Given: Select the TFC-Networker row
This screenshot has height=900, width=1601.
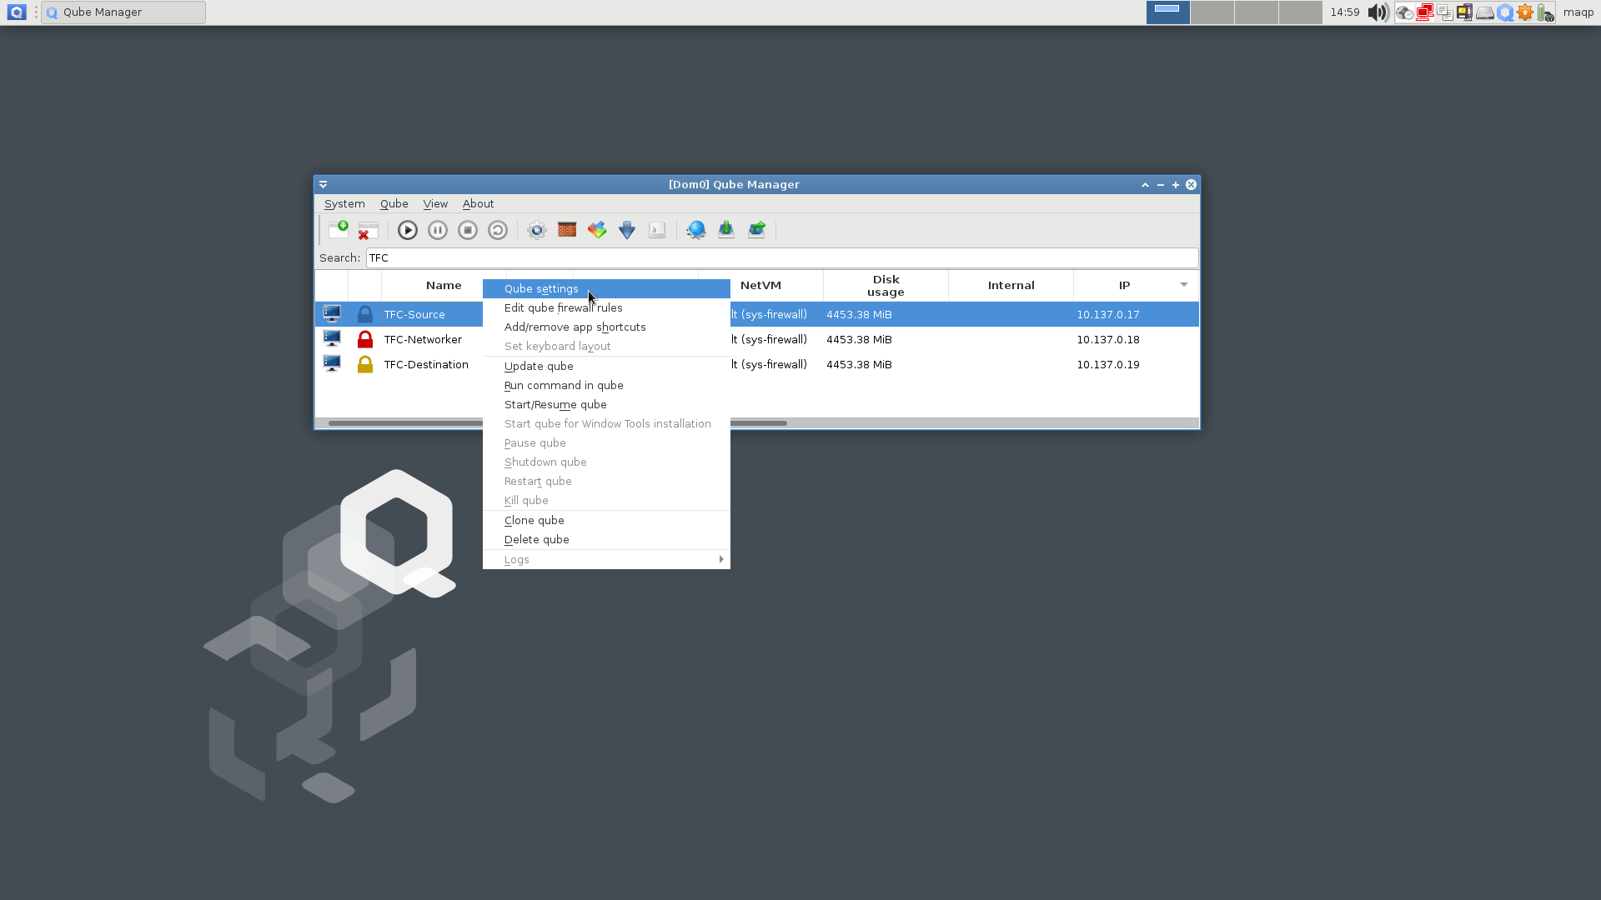Looking at the screenshot, I should coord(423,340).
